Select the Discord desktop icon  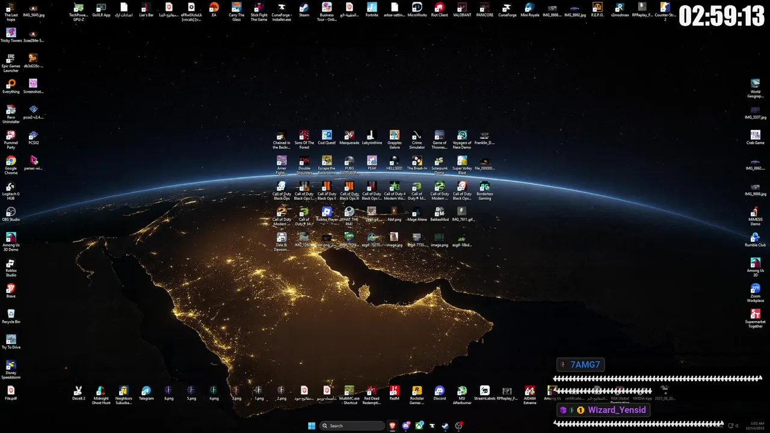coord(440,393)
